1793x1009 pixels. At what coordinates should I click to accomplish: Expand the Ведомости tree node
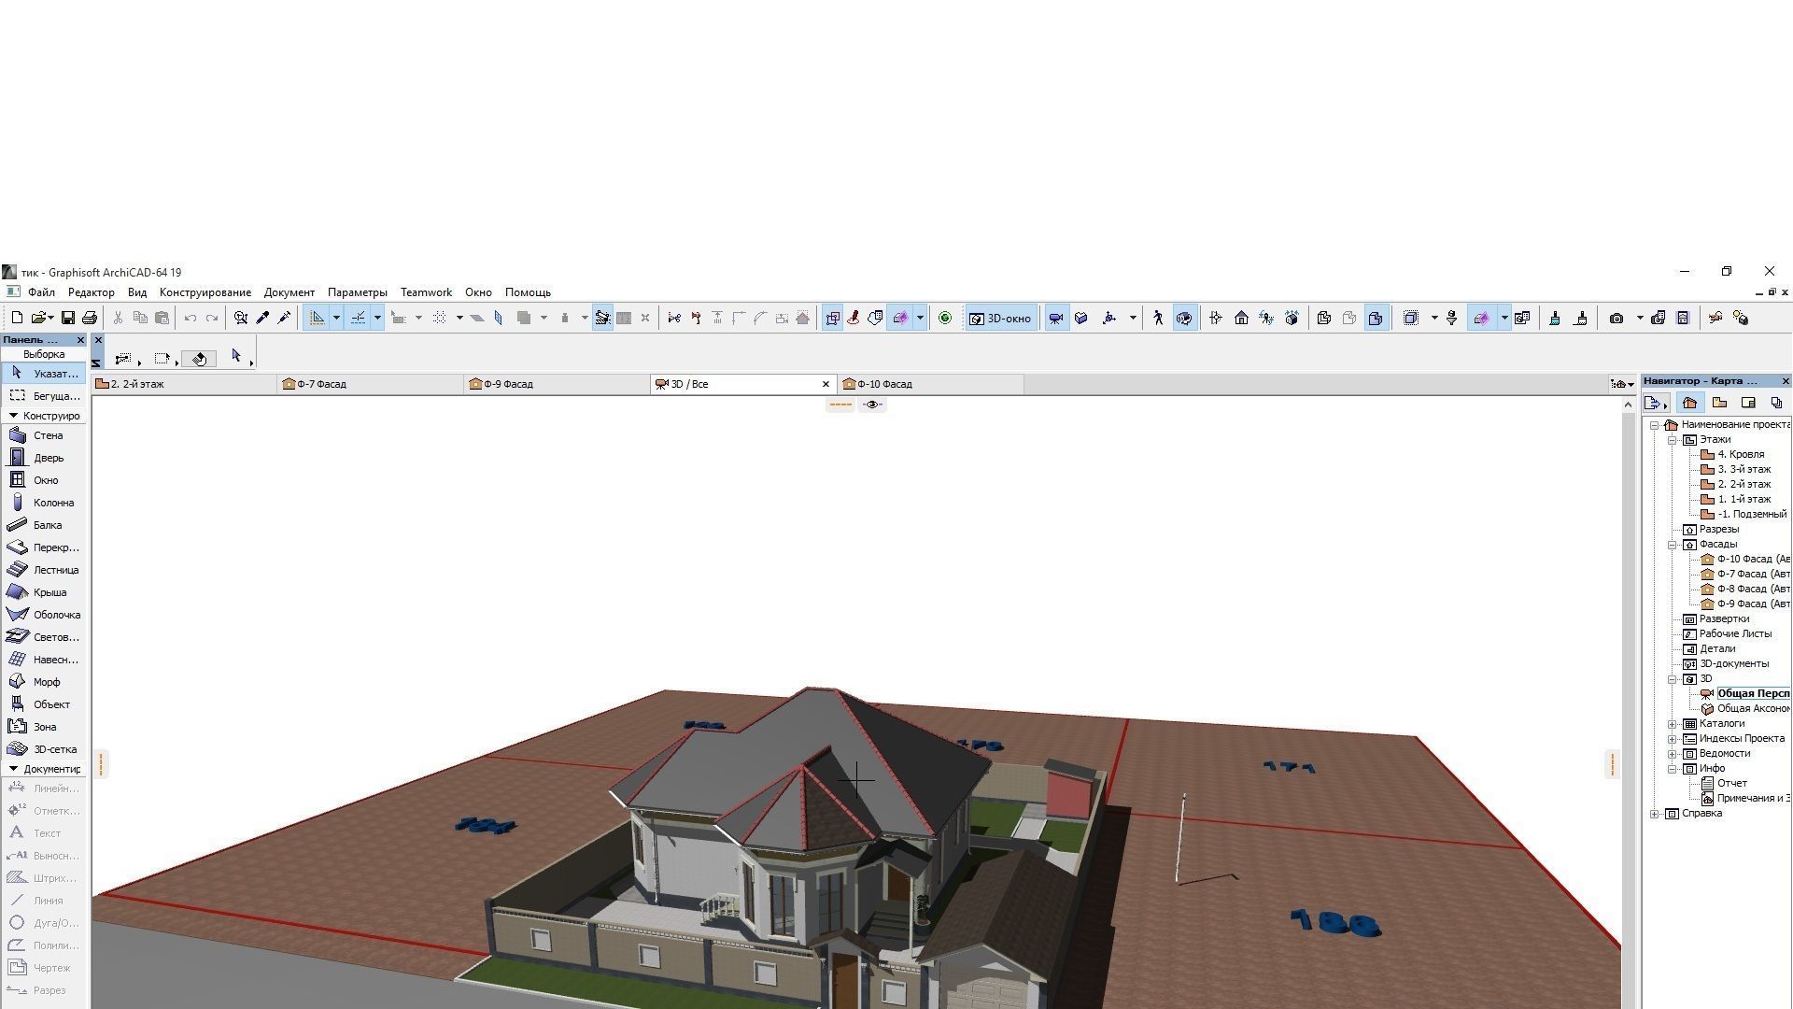click(1673, 754)
